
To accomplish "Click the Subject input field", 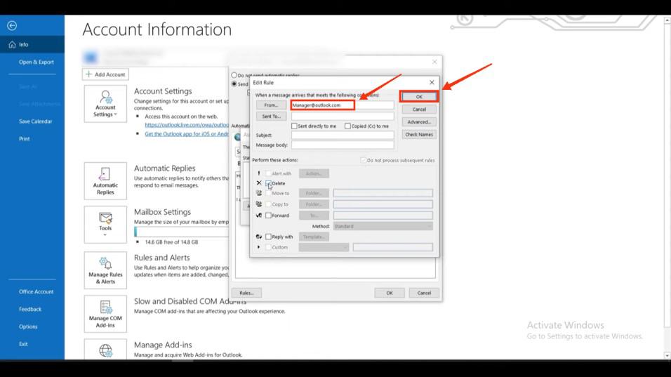I will point(343,135).
